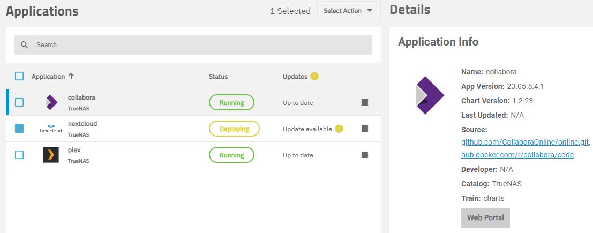This screenshot has width=593, height=233.
Task: Uncheck the nextcloud row checkbox
Action: click(x=19, y=129)
